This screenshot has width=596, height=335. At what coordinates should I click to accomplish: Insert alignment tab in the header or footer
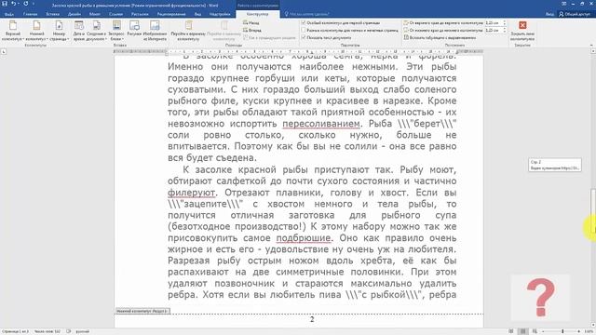[x=440, y=37]
